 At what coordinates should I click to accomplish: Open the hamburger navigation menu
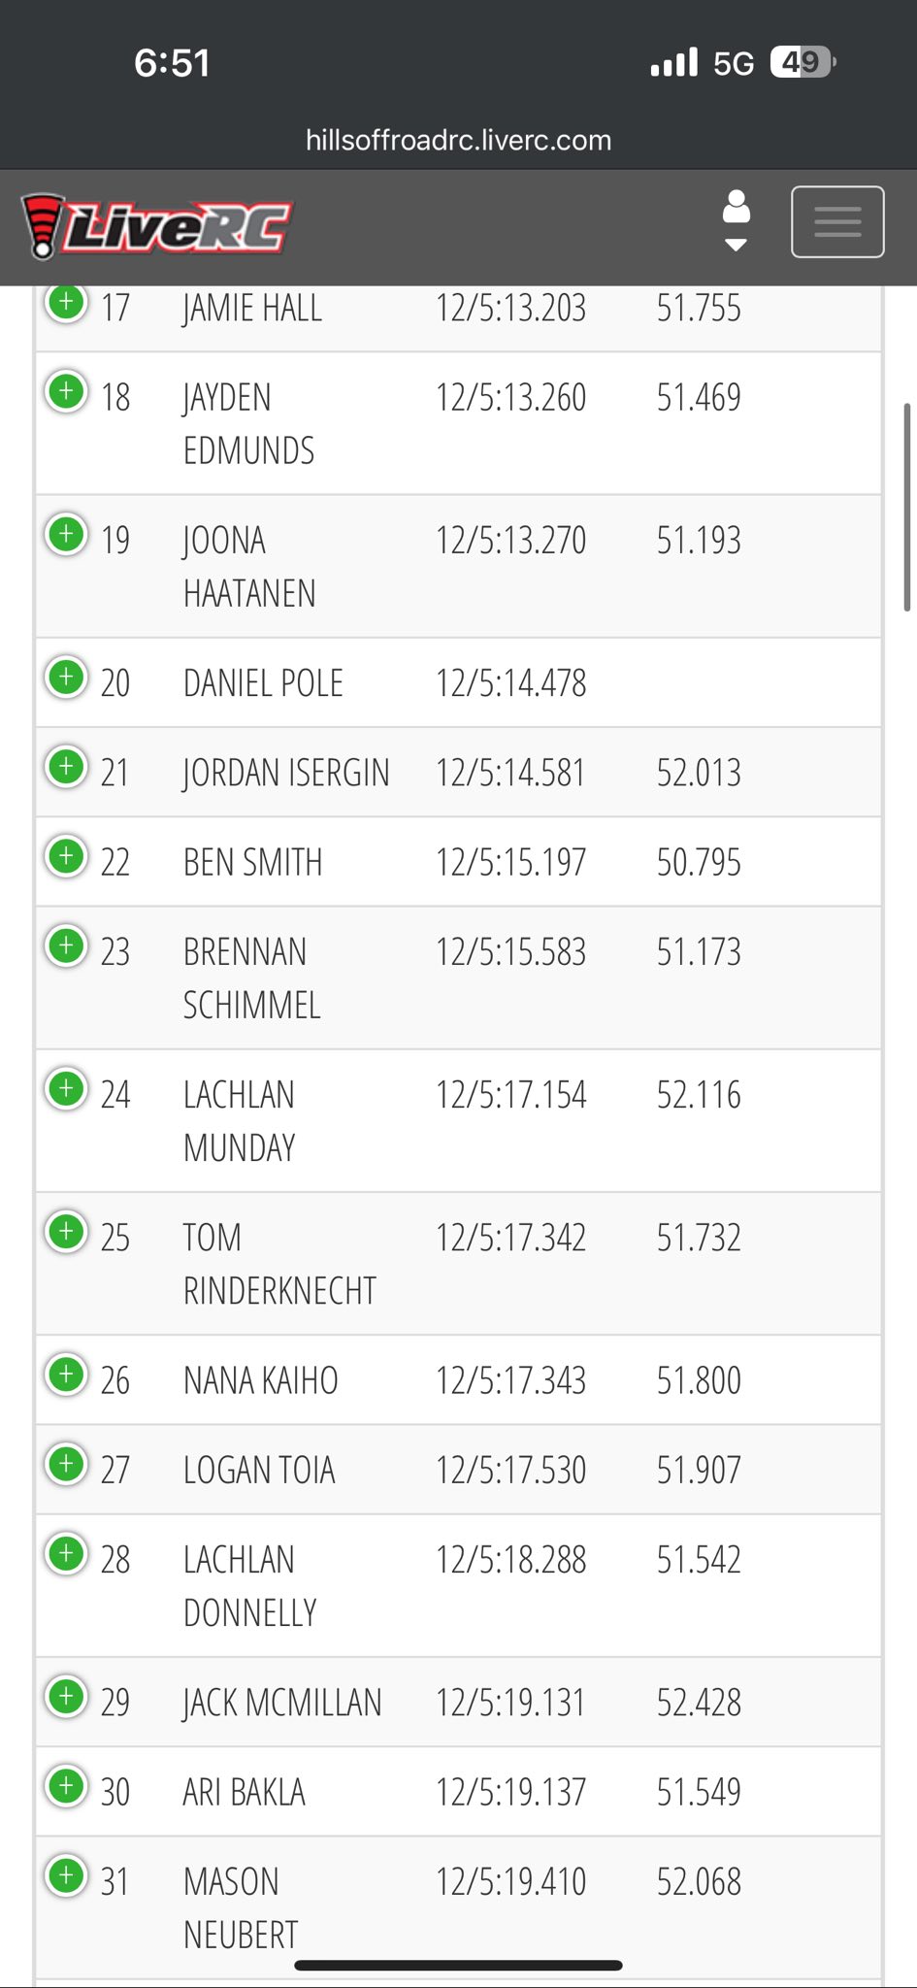coord(837,222)
